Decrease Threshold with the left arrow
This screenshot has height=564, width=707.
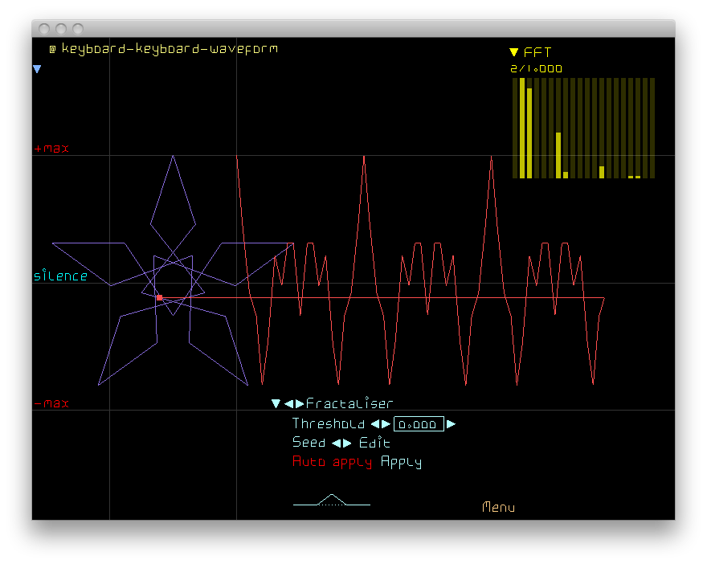pos(374,424)
